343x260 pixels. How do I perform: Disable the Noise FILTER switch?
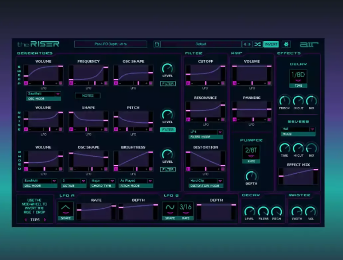pos(168,130)
